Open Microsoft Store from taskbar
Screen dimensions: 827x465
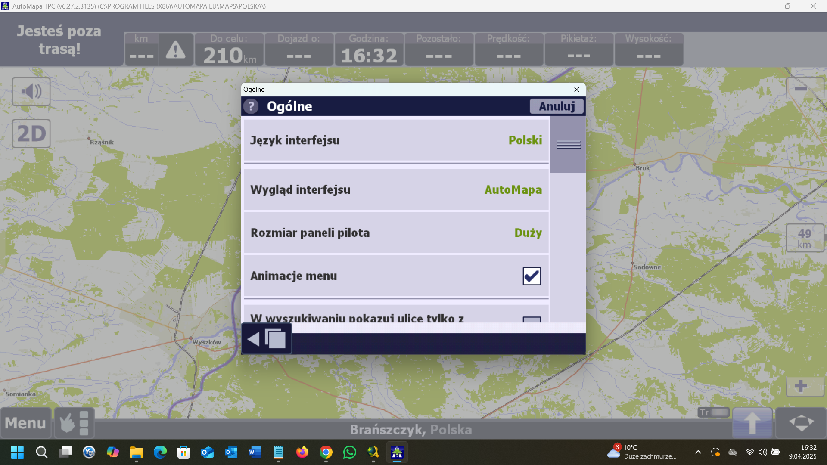pos(184,452)
